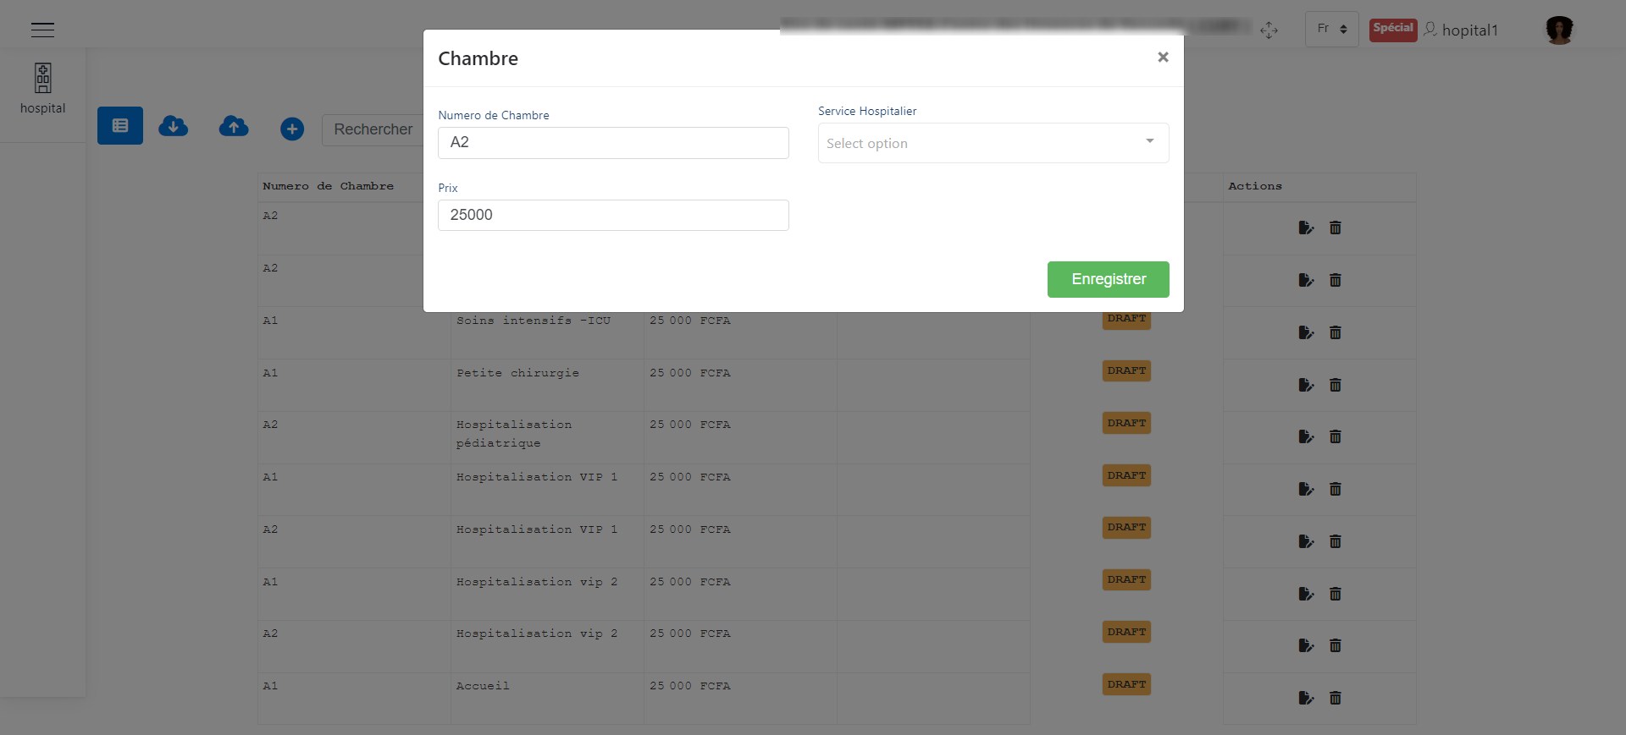Click the cloud upload icon
This screenshot has height=735, width=1626.
tap(234, 127)
